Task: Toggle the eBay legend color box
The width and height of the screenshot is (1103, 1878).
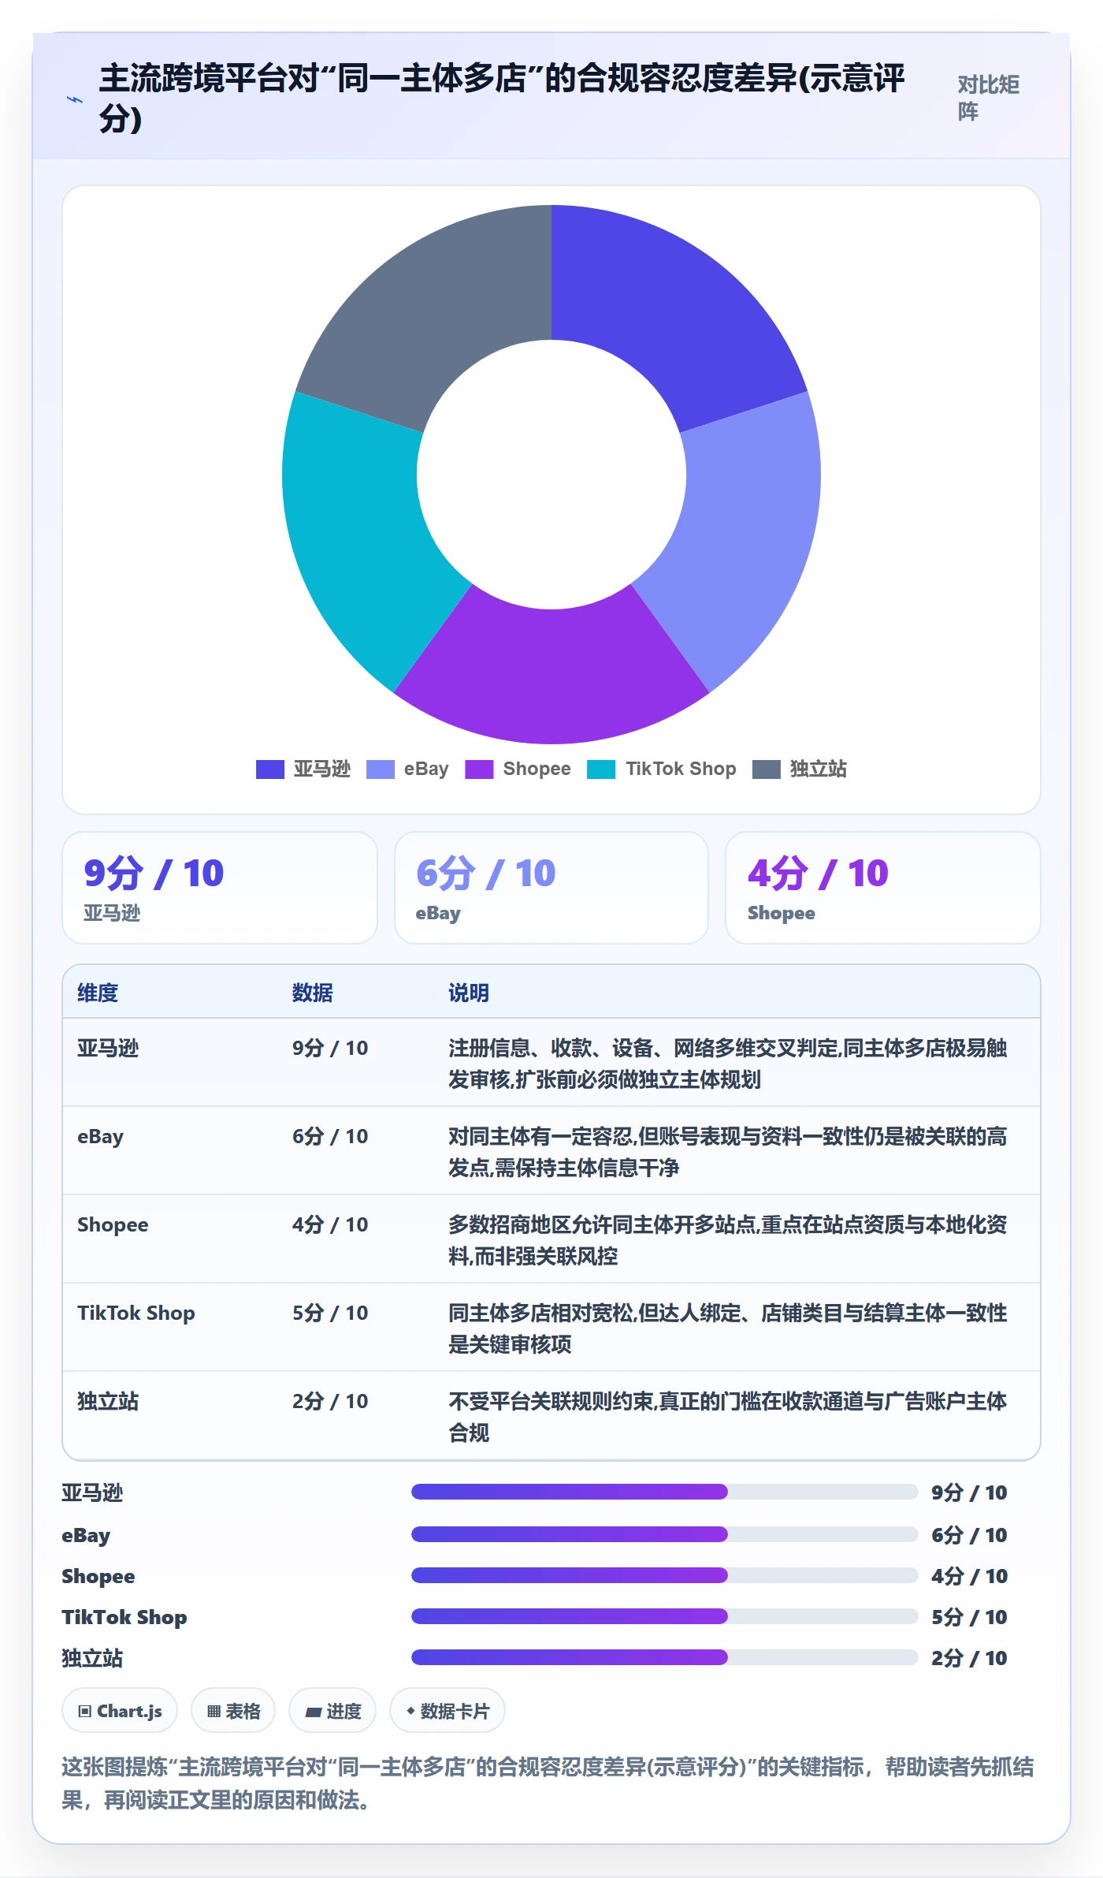Action: pos(381,769)
